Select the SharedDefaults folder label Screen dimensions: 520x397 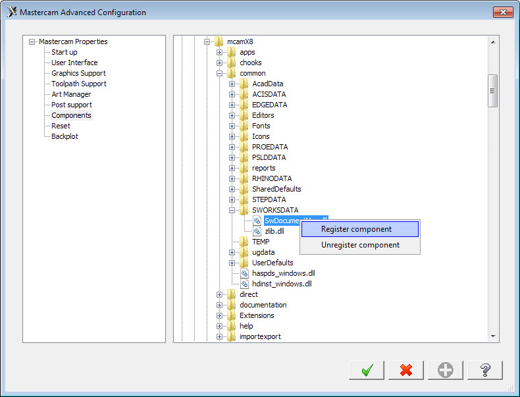276,189
